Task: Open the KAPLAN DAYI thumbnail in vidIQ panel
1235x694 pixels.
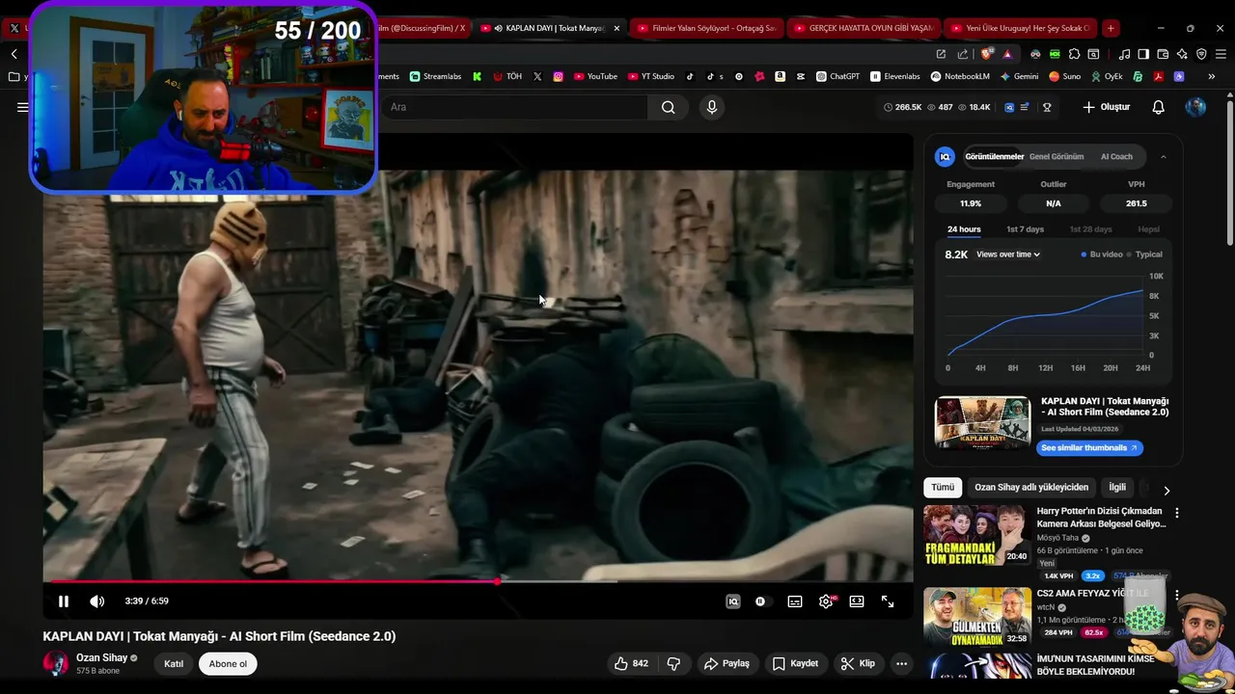Action: (982, 423)
